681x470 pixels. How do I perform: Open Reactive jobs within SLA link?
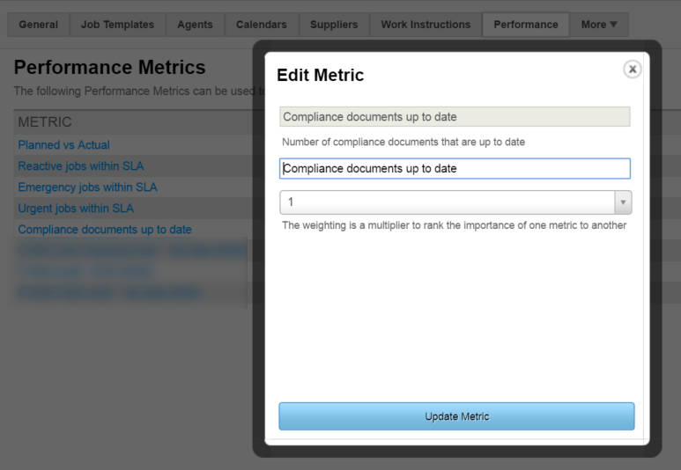80,166
